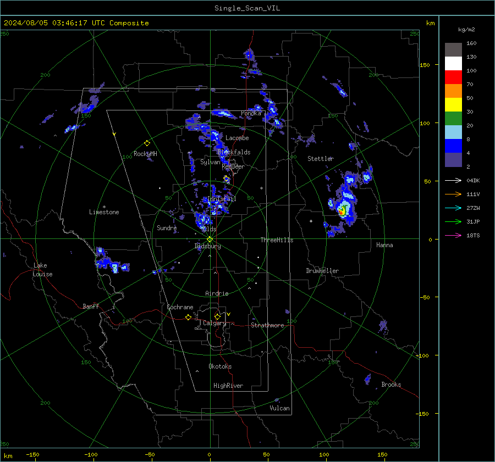Click the 27ZW legend label
The height and width of the screenshot is (462, 495).
click(473, 208)
